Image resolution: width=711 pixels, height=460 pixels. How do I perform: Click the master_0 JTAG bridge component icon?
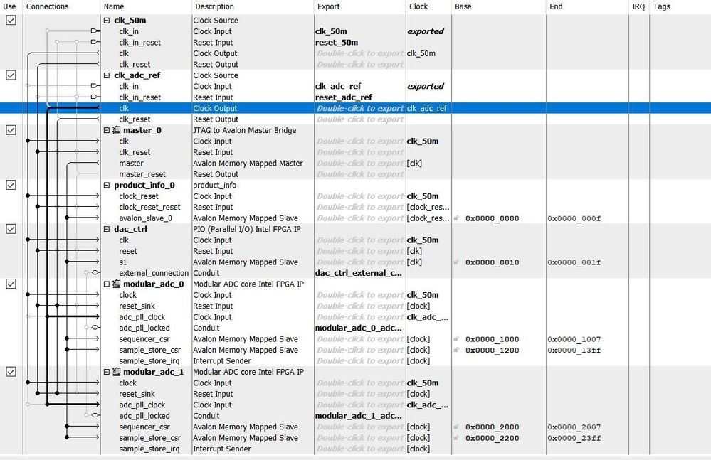[116, 130]
